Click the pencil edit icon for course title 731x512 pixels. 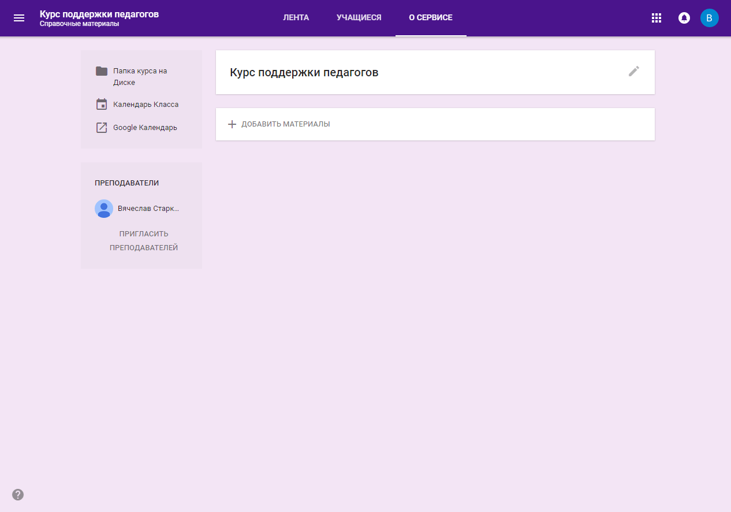(634, 72)
